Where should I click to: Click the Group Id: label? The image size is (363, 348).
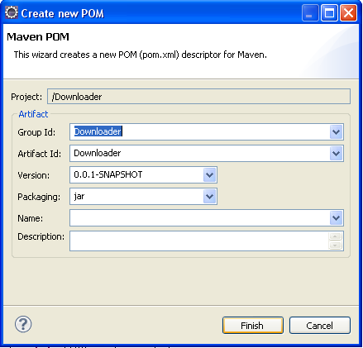point(36,132)
